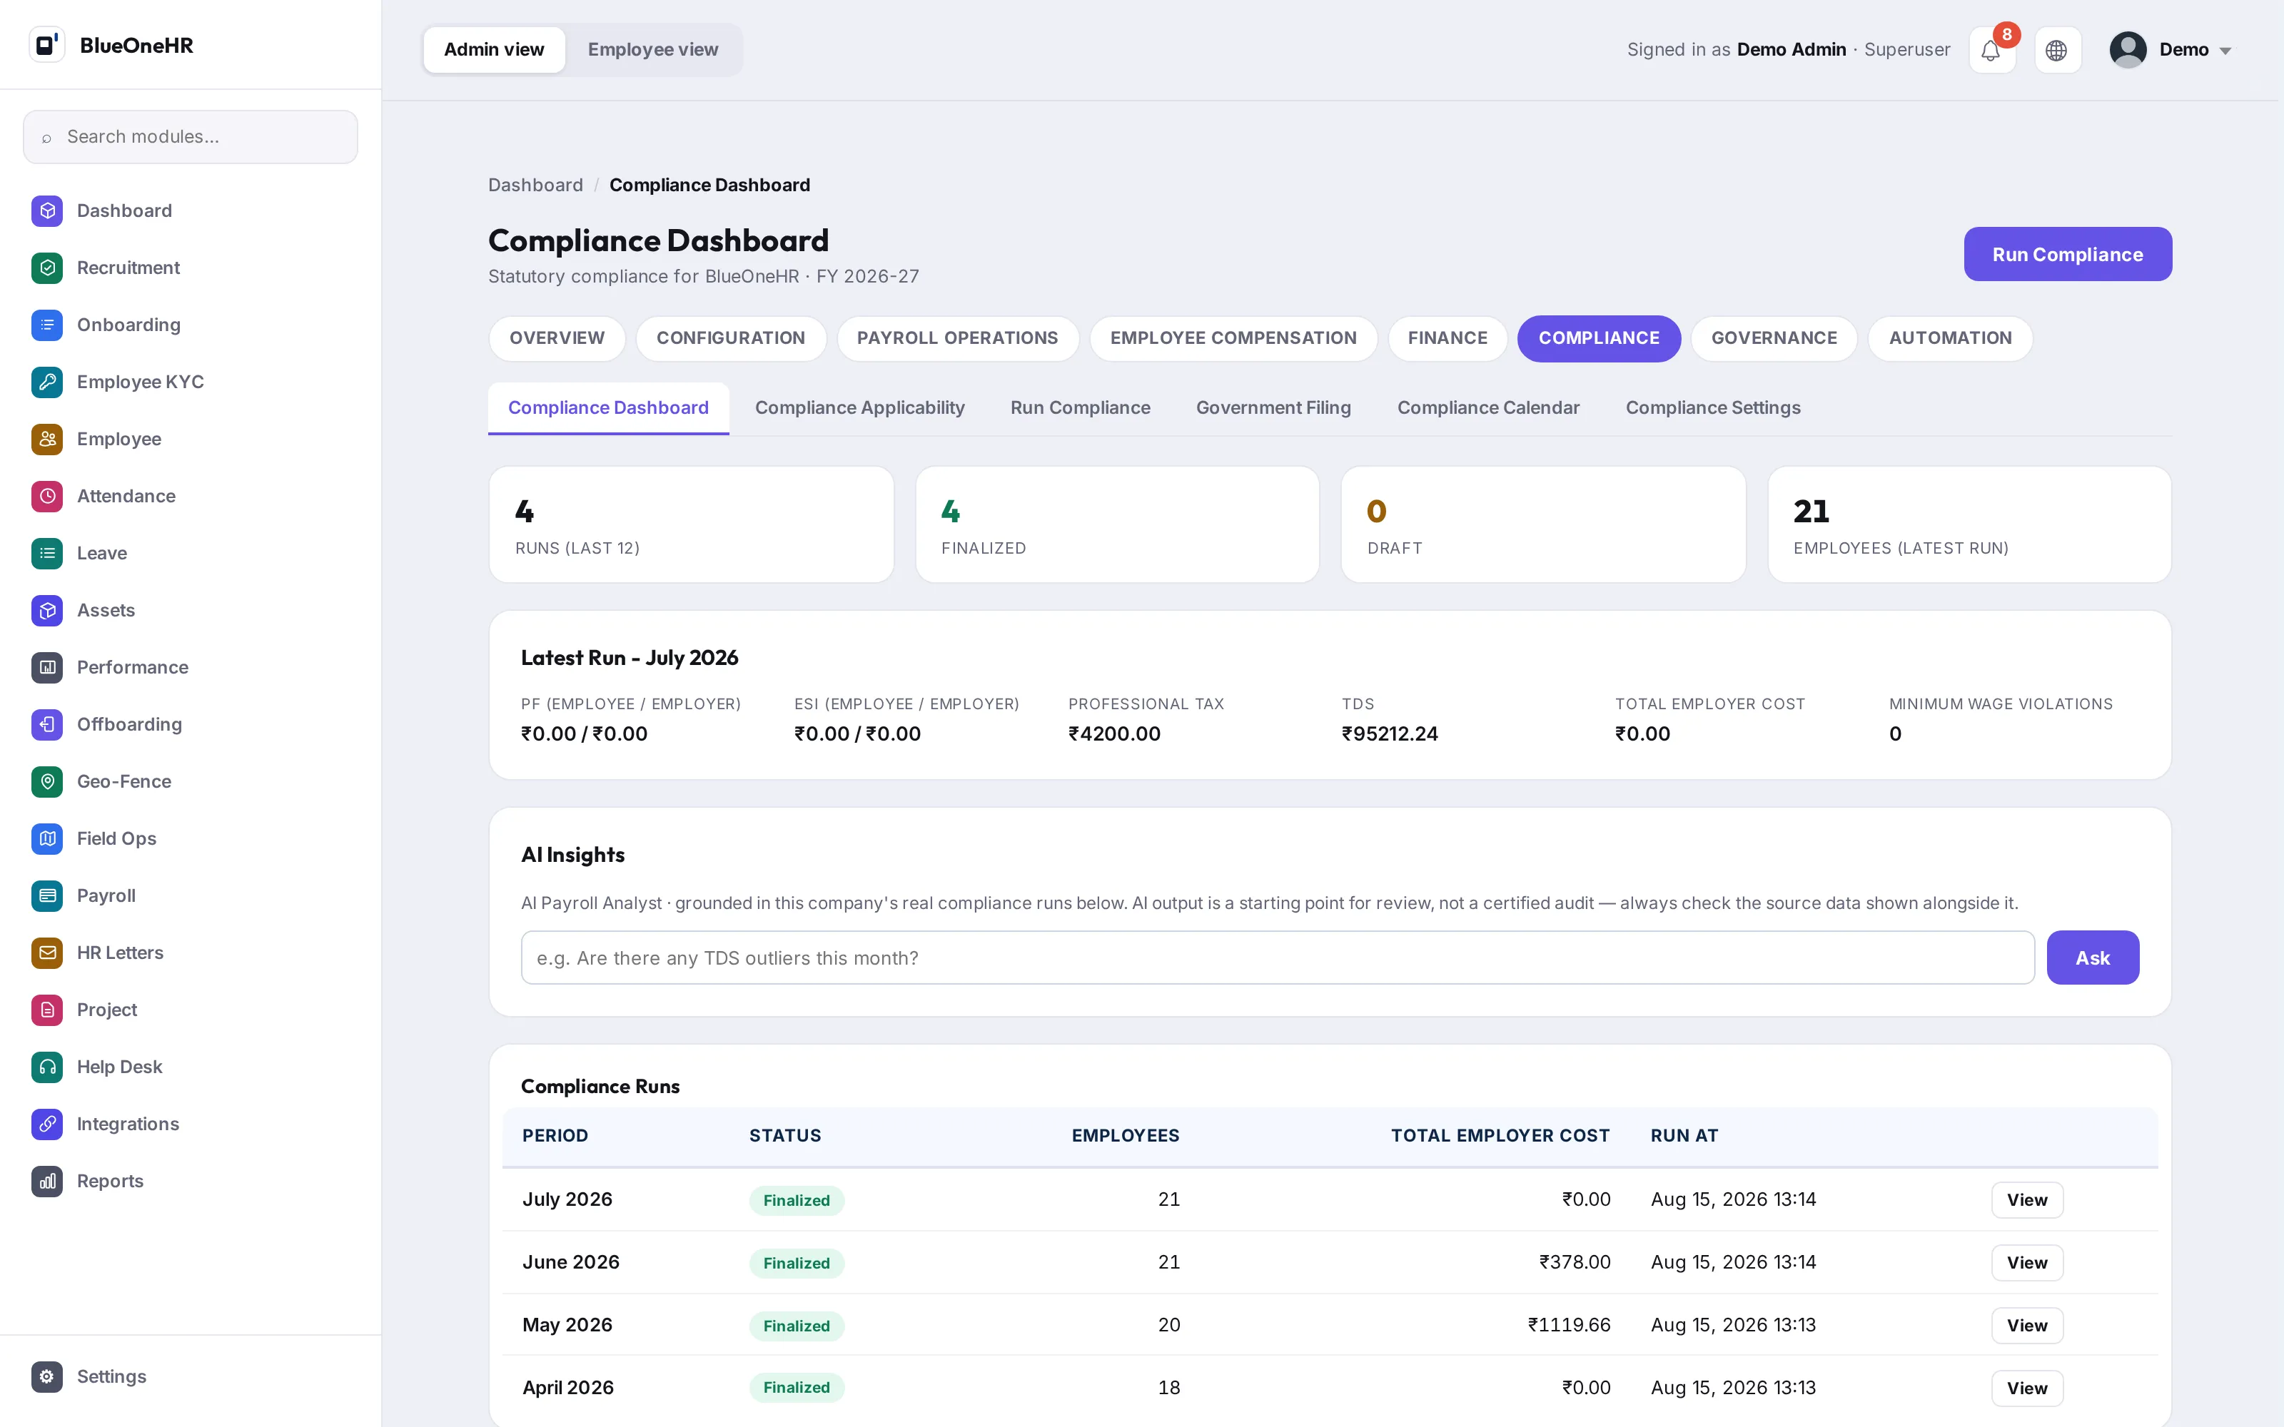Viewport: 2284px width, 1427px height.
Task: Open Geo-Fence location pin icon
Action: [x=47, y=781]
